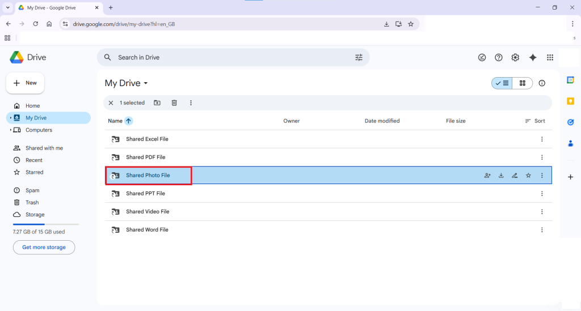
Task: Open Drive Settings gear icon
Action: (515, 57)
